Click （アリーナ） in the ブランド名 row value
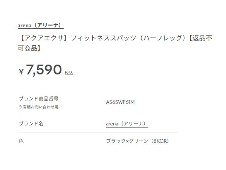The width and height of the screenshot is (226, 170). pos(133,124)
